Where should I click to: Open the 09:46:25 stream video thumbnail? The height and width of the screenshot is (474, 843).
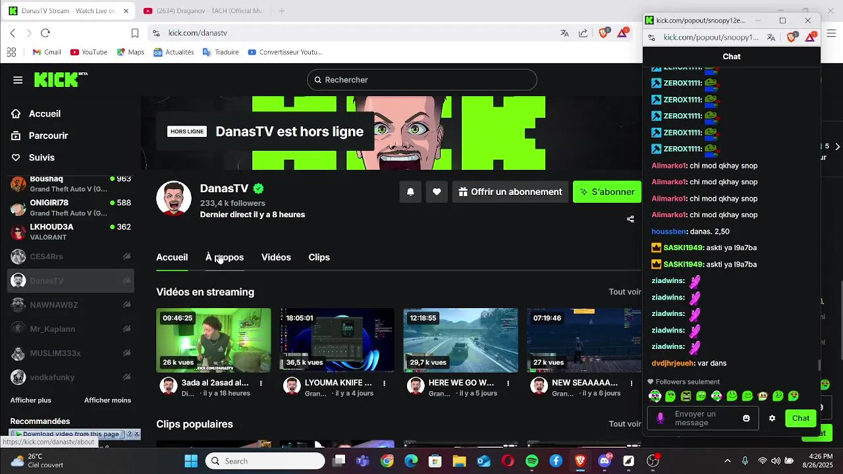click(x=213, y=340)
